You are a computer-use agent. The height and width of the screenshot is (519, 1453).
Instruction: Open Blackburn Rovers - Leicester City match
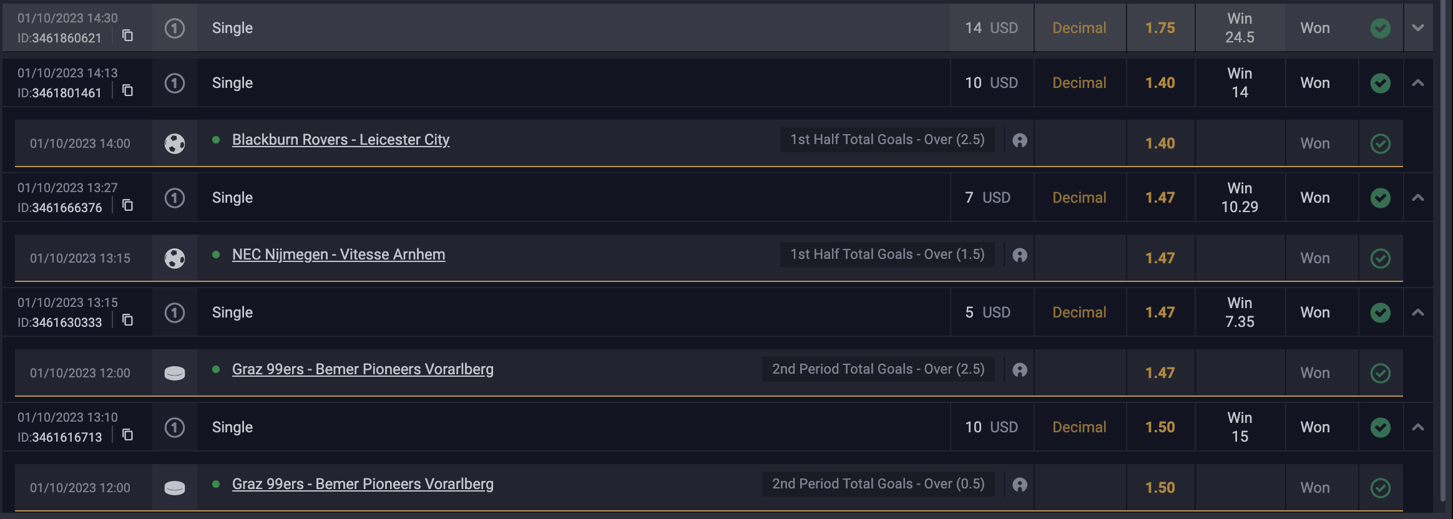341,140
